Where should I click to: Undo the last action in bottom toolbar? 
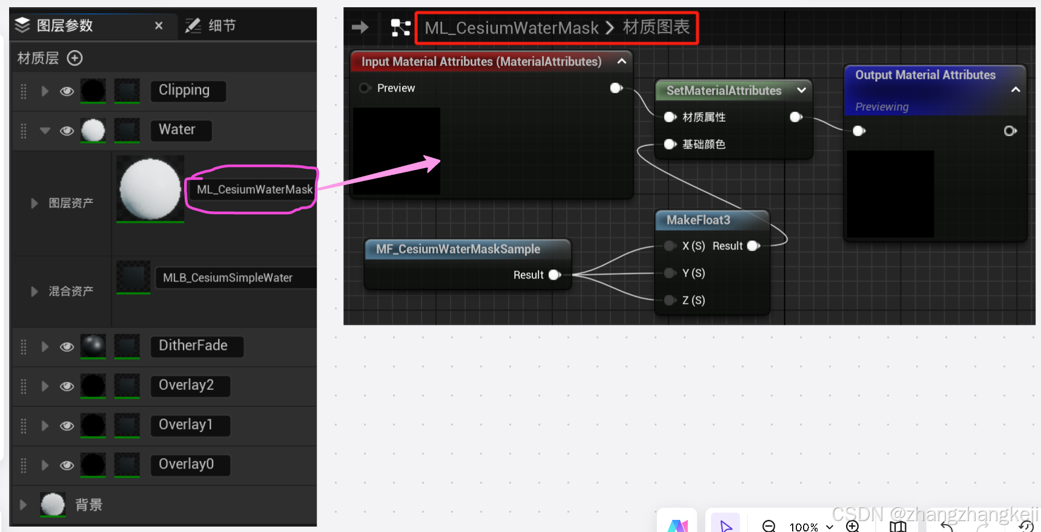(x=947, y=527)
